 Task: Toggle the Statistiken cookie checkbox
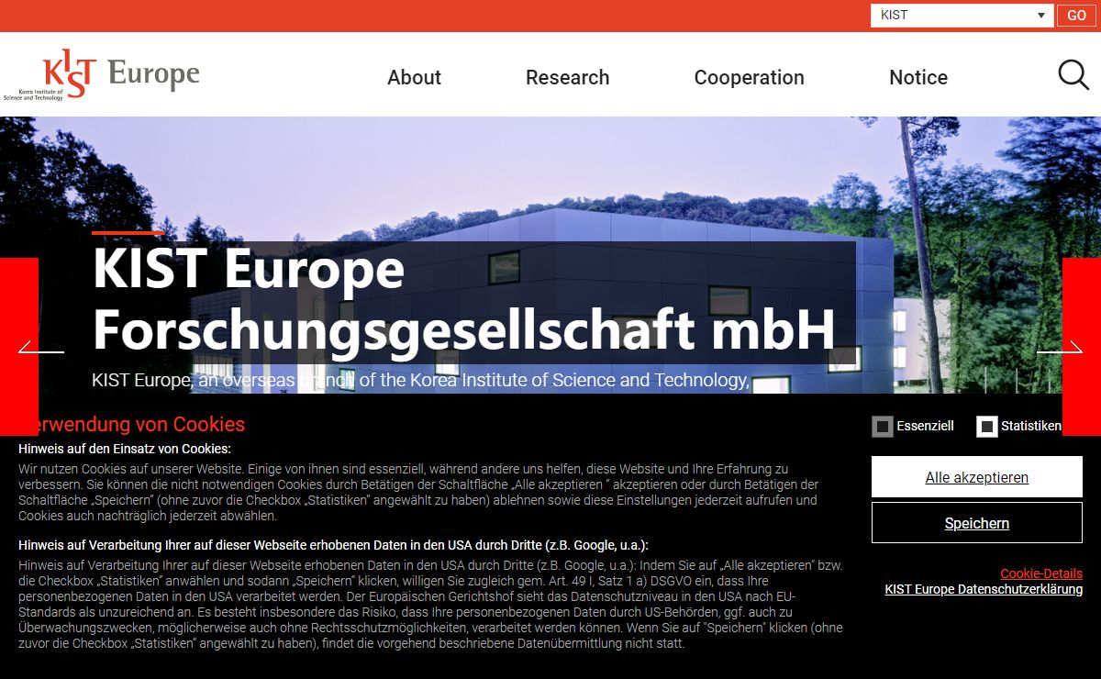point(987,427)
